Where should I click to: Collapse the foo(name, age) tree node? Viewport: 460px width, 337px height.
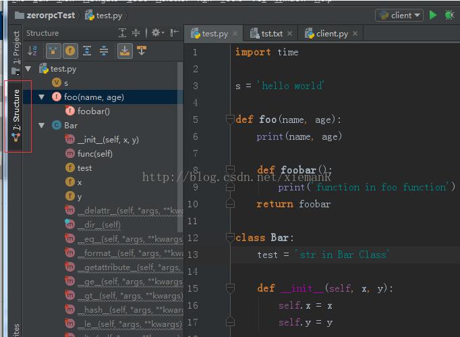pos(42,97)
